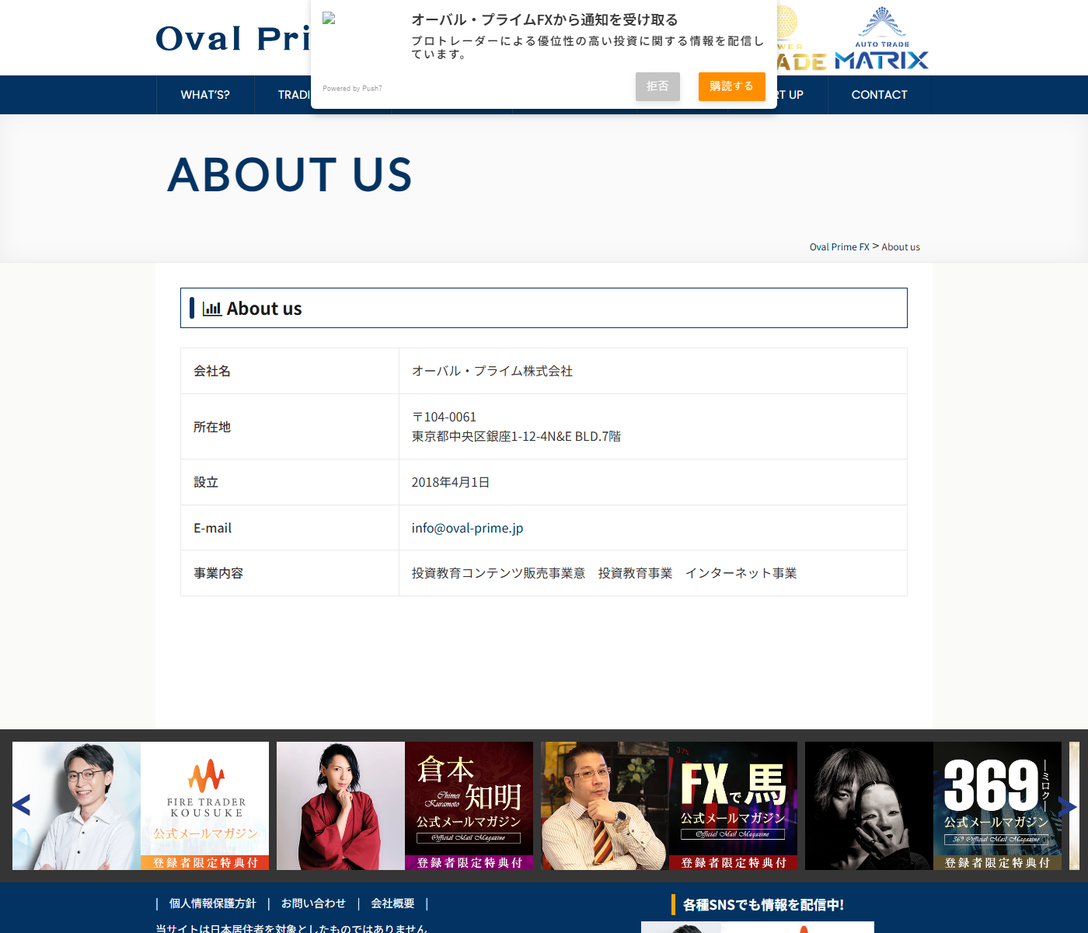The height and width of the screenshot is (933, 1088).
Task: Click the info@oval-prime.jp email link
Action: click(x=467, y=528)
